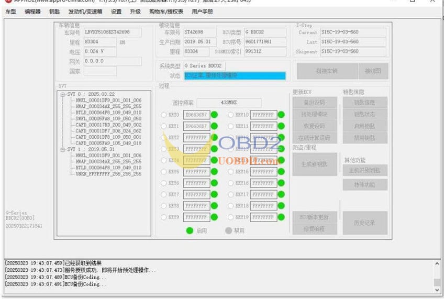The width and height of the screenshot is (445, 299).
Task: Click the ECU版本更新 button
Action: coord(315,217)
